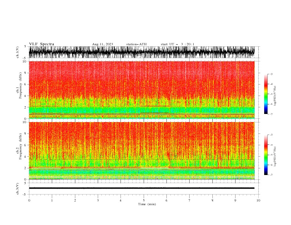
Task: Click the "ch.1(V)" axis label
Action: click(x=18, y=52)
